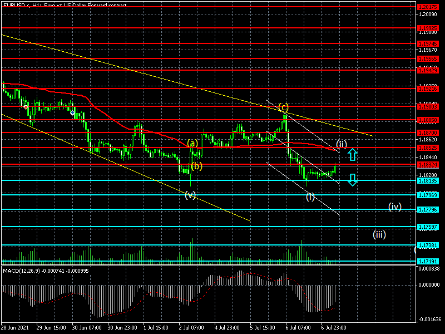445x334 pixels.
Task: Click the 1.20175 red price level tag
Action: point(427,7)
